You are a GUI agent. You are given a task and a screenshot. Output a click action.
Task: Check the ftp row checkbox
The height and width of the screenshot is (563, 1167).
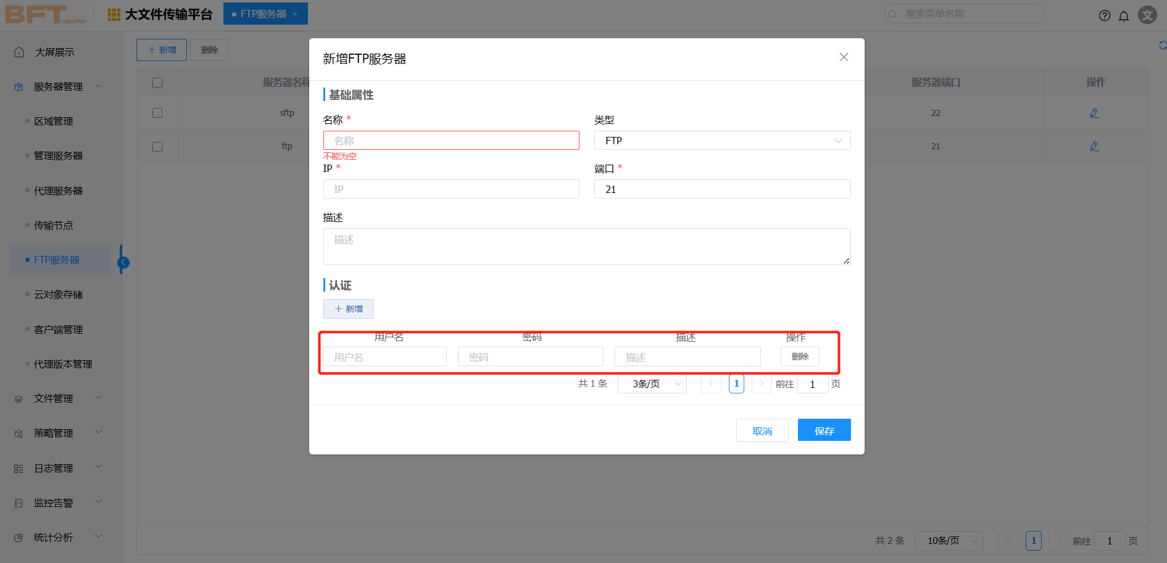(x=157, y=147)
